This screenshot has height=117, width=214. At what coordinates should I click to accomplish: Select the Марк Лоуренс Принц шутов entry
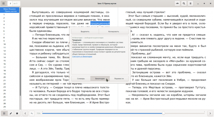pos(10,10)
